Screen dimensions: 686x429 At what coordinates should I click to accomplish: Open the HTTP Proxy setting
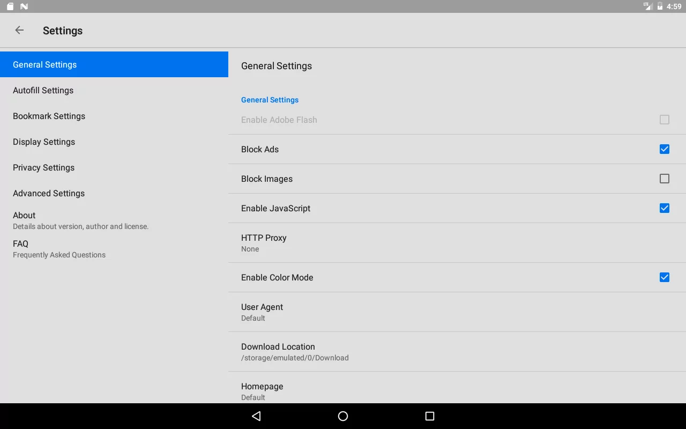pos(457,243)
